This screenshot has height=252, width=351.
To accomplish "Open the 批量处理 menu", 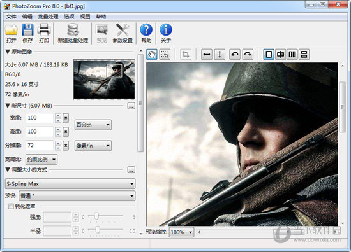I will click(48, 17).
